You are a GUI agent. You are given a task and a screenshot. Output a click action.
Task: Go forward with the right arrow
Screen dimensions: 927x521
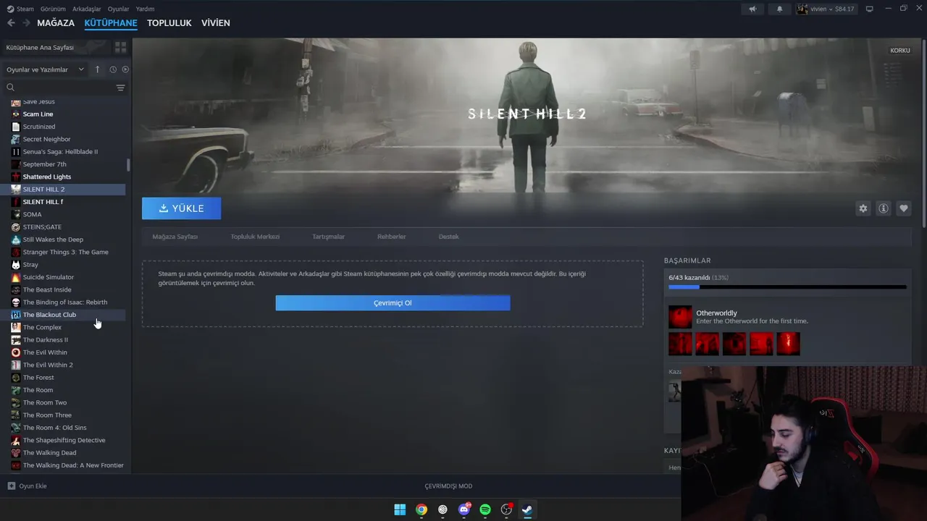click(x=26, y=23)
